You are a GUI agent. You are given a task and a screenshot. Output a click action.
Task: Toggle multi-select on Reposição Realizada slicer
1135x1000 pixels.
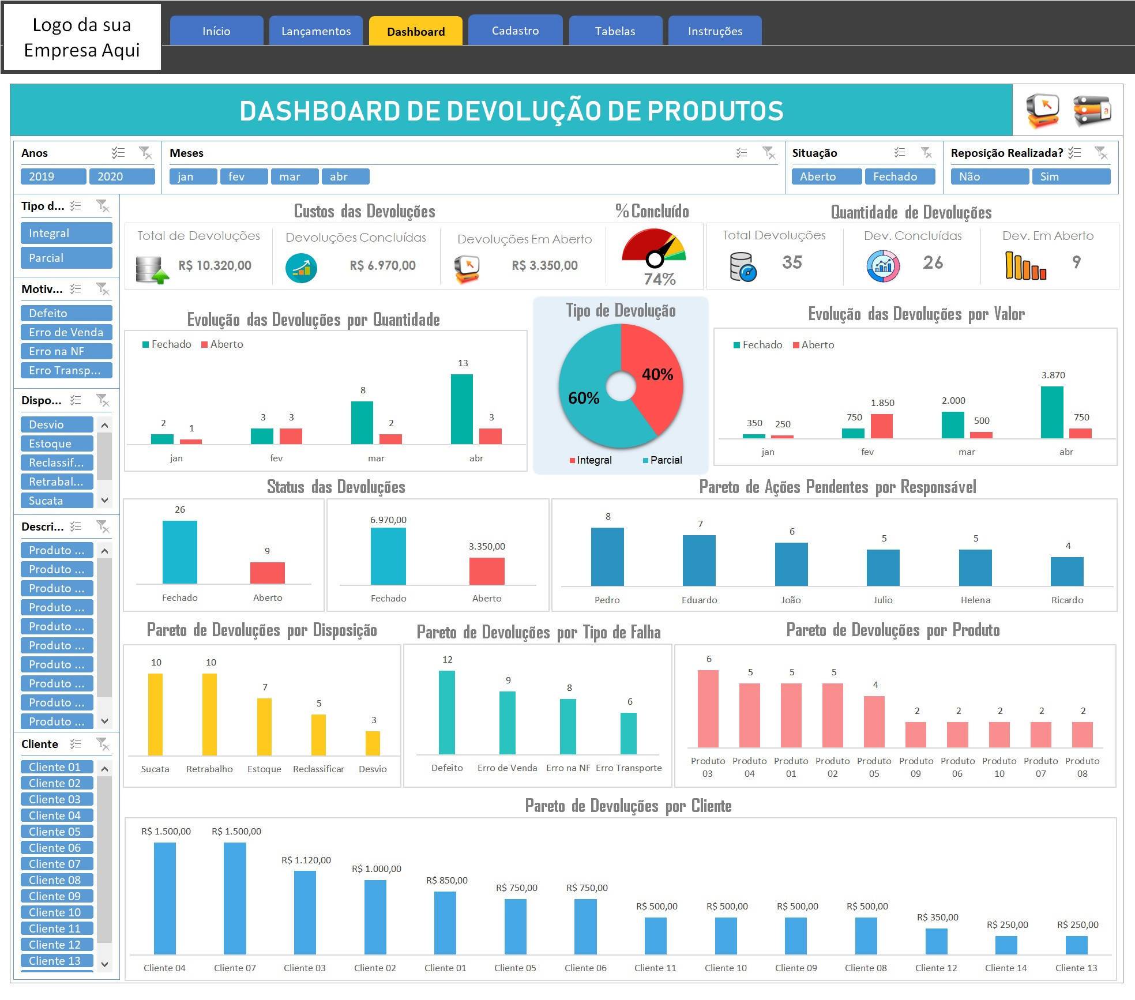point(1074,153)
